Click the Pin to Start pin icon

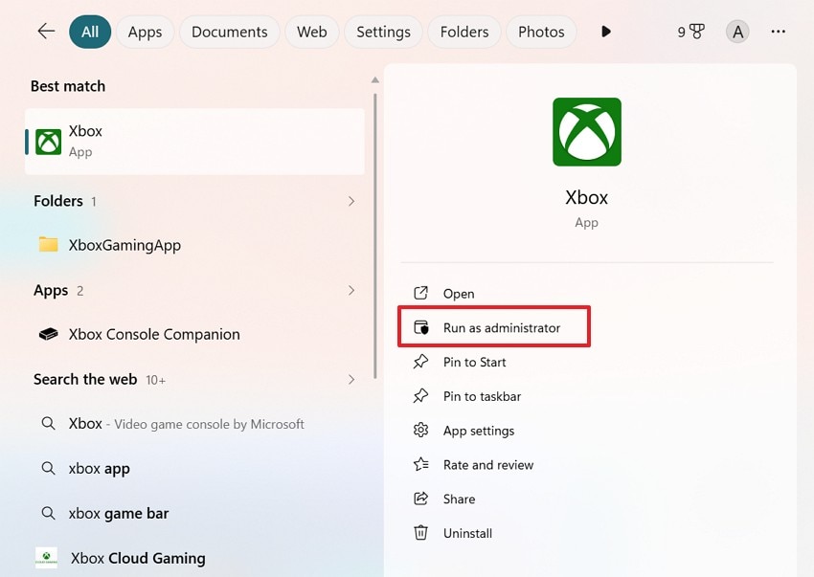[420, 362]
